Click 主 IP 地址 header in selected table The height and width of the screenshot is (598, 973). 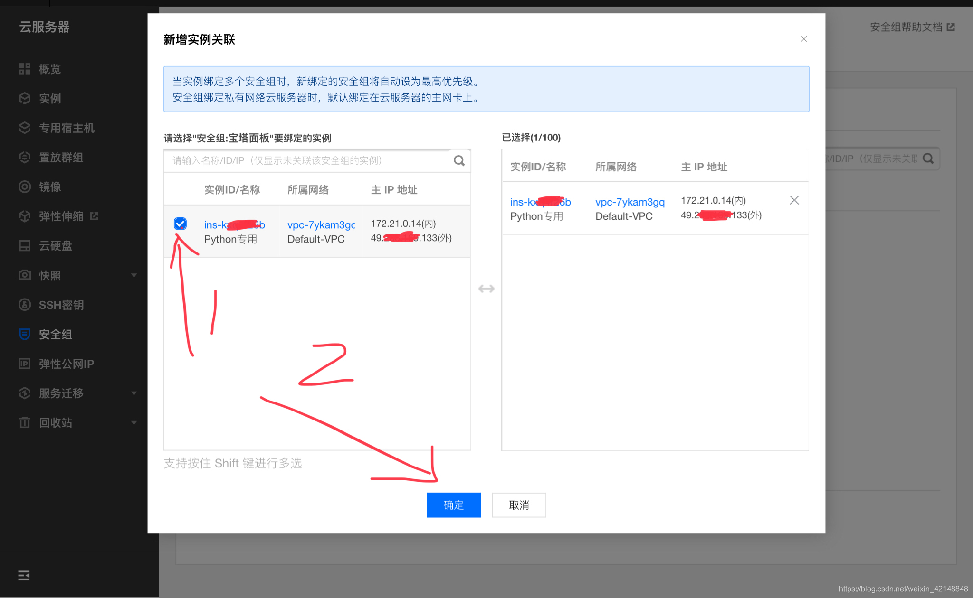704,167
